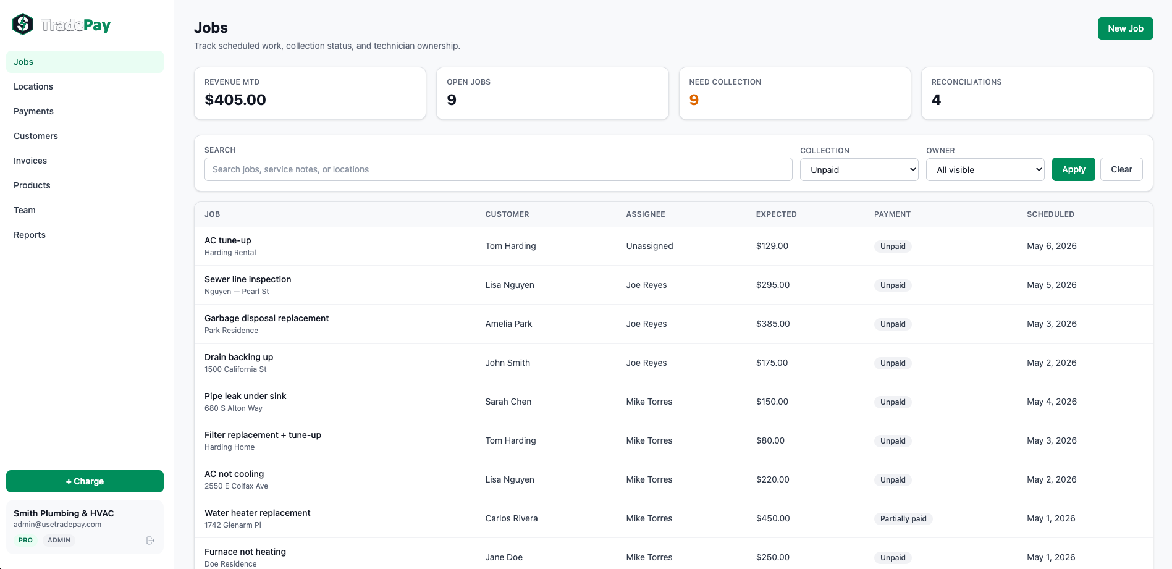Click customer Carlos Rivera
Image resolution: width=1172 pixels, height=569 pixels.
click(511, 518)
